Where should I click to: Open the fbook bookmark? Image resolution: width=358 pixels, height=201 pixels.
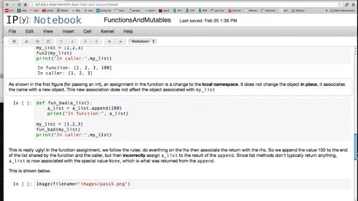[x=63, y=11]
